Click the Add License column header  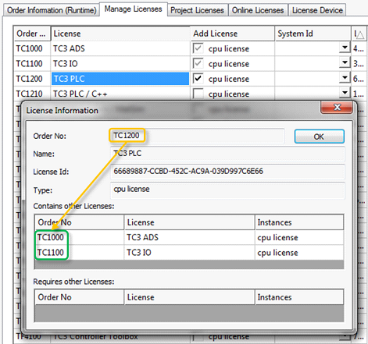[233, 34]
